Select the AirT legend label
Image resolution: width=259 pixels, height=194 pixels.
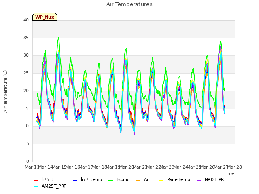(x=148, y=179)
